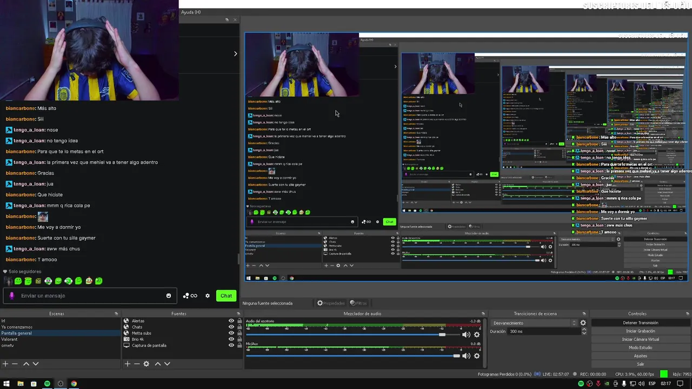Undock the Fuentes panel
Viewport: 692px width, 389px height.
pyautogui.click(x=238, y=314)
